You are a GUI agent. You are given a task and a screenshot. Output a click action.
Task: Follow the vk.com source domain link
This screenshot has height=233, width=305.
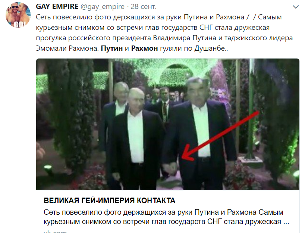coord(55,232)
